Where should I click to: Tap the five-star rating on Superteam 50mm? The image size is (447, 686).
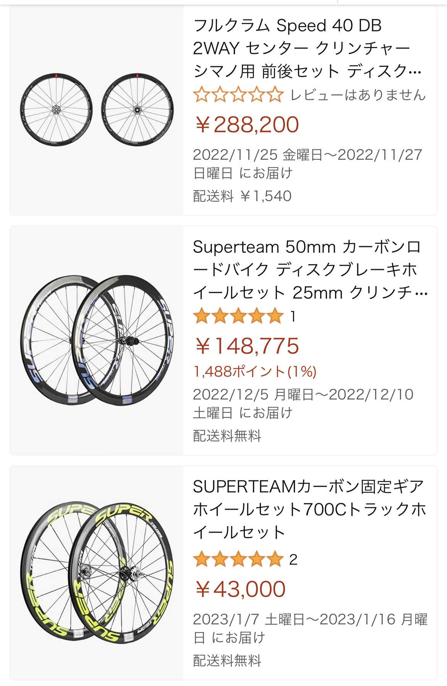(238, 317)
